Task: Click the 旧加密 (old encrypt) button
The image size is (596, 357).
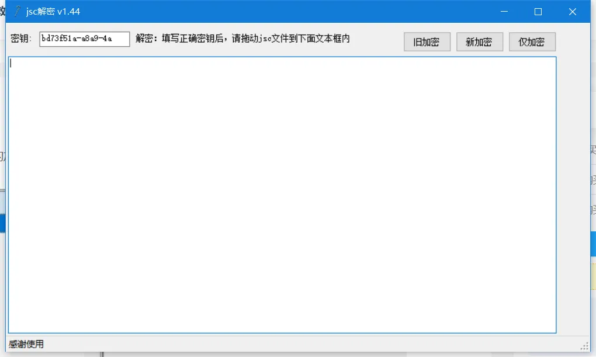Action: point(427,41)
